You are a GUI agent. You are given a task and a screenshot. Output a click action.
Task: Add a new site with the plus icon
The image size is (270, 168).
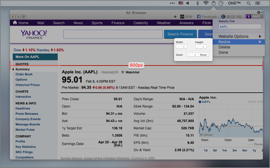[175, 17]
